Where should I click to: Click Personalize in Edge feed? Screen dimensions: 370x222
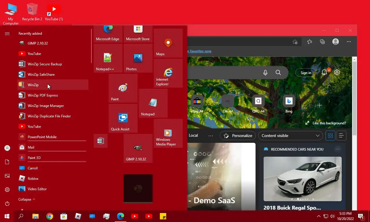[x=238, y=136]
